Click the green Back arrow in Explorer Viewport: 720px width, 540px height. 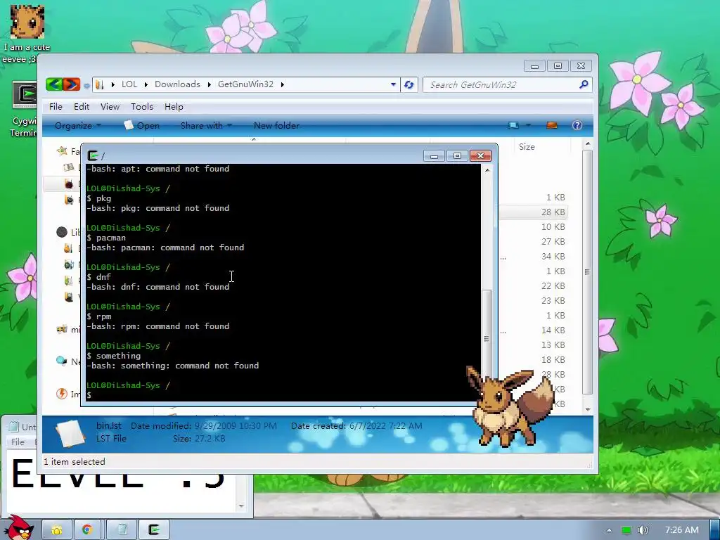point(54,84)
